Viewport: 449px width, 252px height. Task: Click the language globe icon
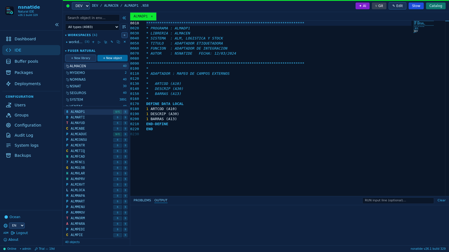pos(6,226)
